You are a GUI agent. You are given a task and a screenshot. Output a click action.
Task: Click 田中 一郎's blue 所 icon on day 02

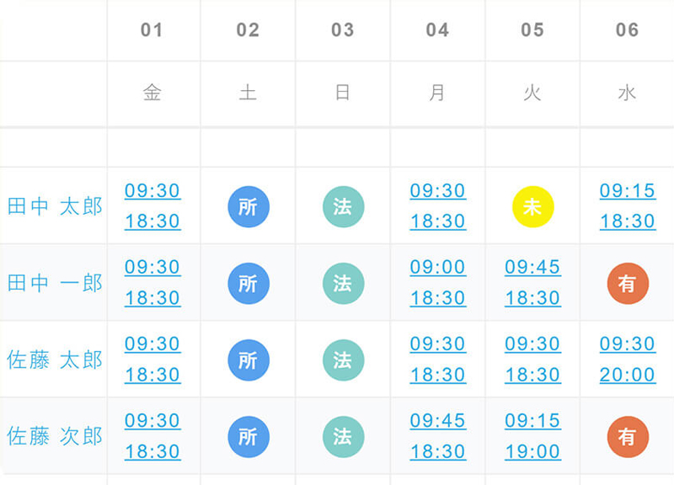point(249,284)
